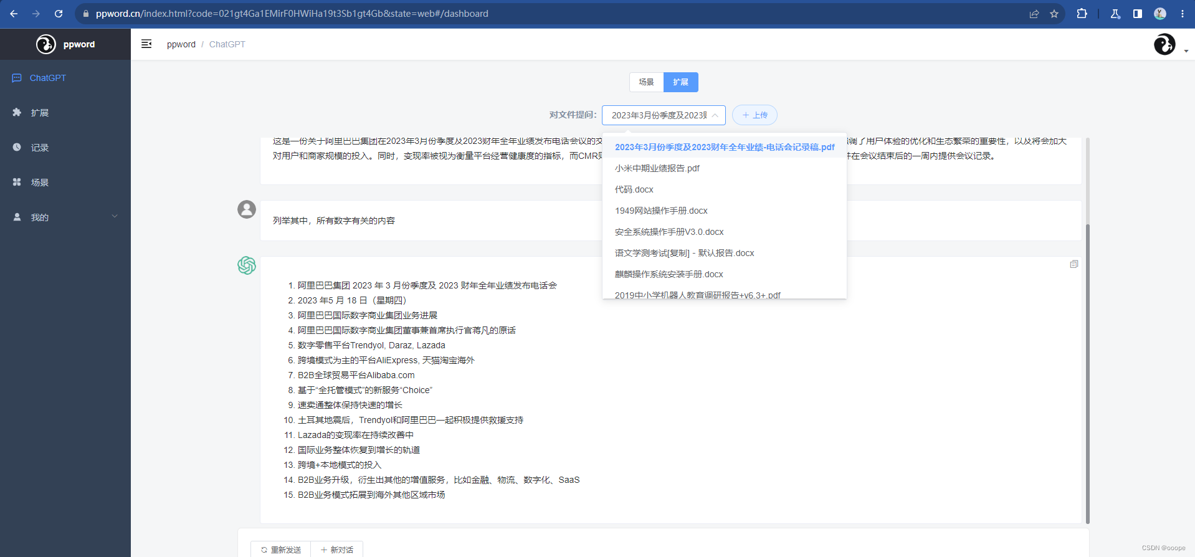Open the Chrome three-dot menu

tap(1183, 14)
